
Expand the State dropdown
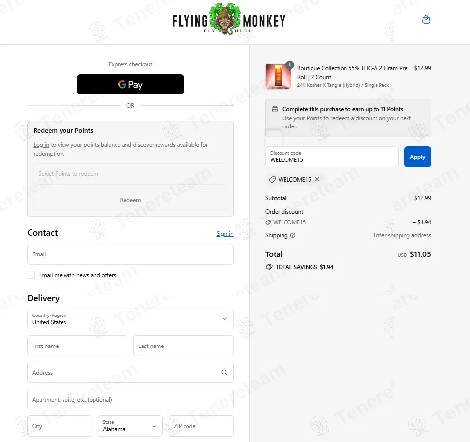point(130,426)
